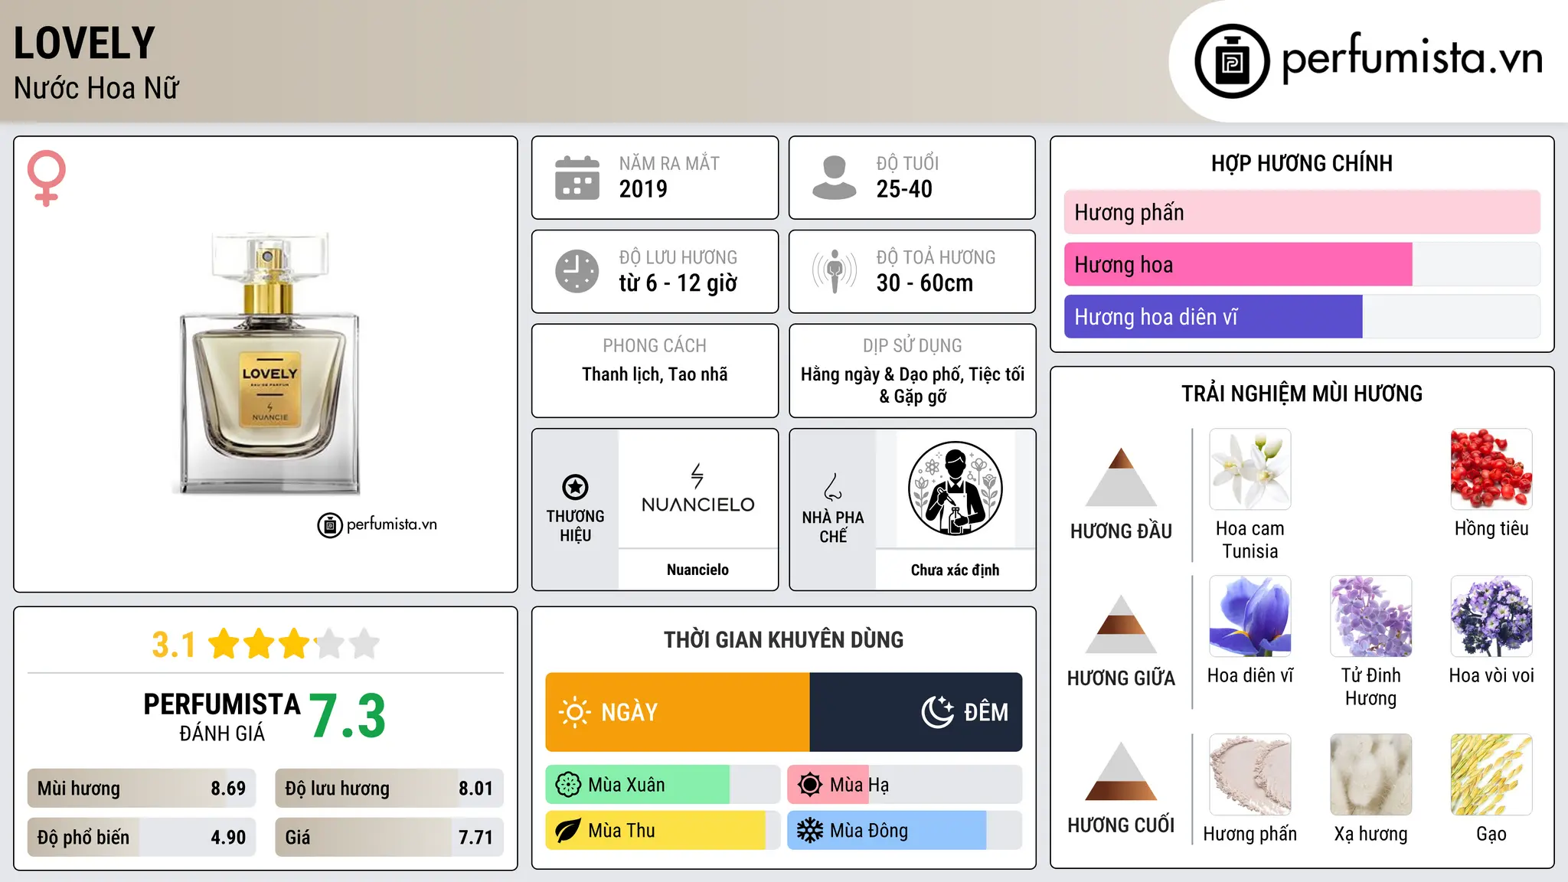1568x882 pixels.
Task: Click the longevity value từ 6 - 12 giờ
Action: coord(678,283)
